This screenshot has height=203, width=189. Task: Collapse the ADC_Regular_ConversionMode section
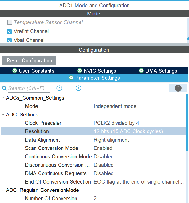[x=3, y=190]
